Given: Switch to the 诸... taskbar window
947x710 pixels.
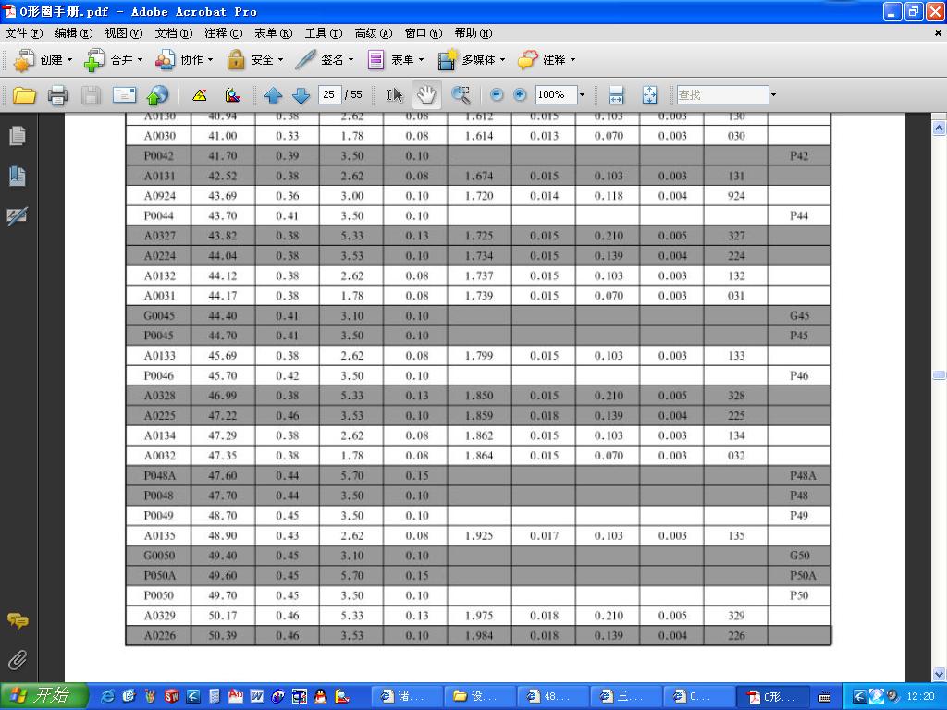Looking at the screenshot, I should [x=407, y=696].
